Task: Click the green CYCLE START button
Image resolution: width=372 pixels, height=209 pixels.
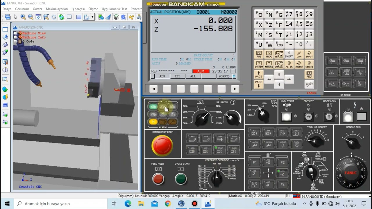Action: pyautogui.click(x=181, y=179)
